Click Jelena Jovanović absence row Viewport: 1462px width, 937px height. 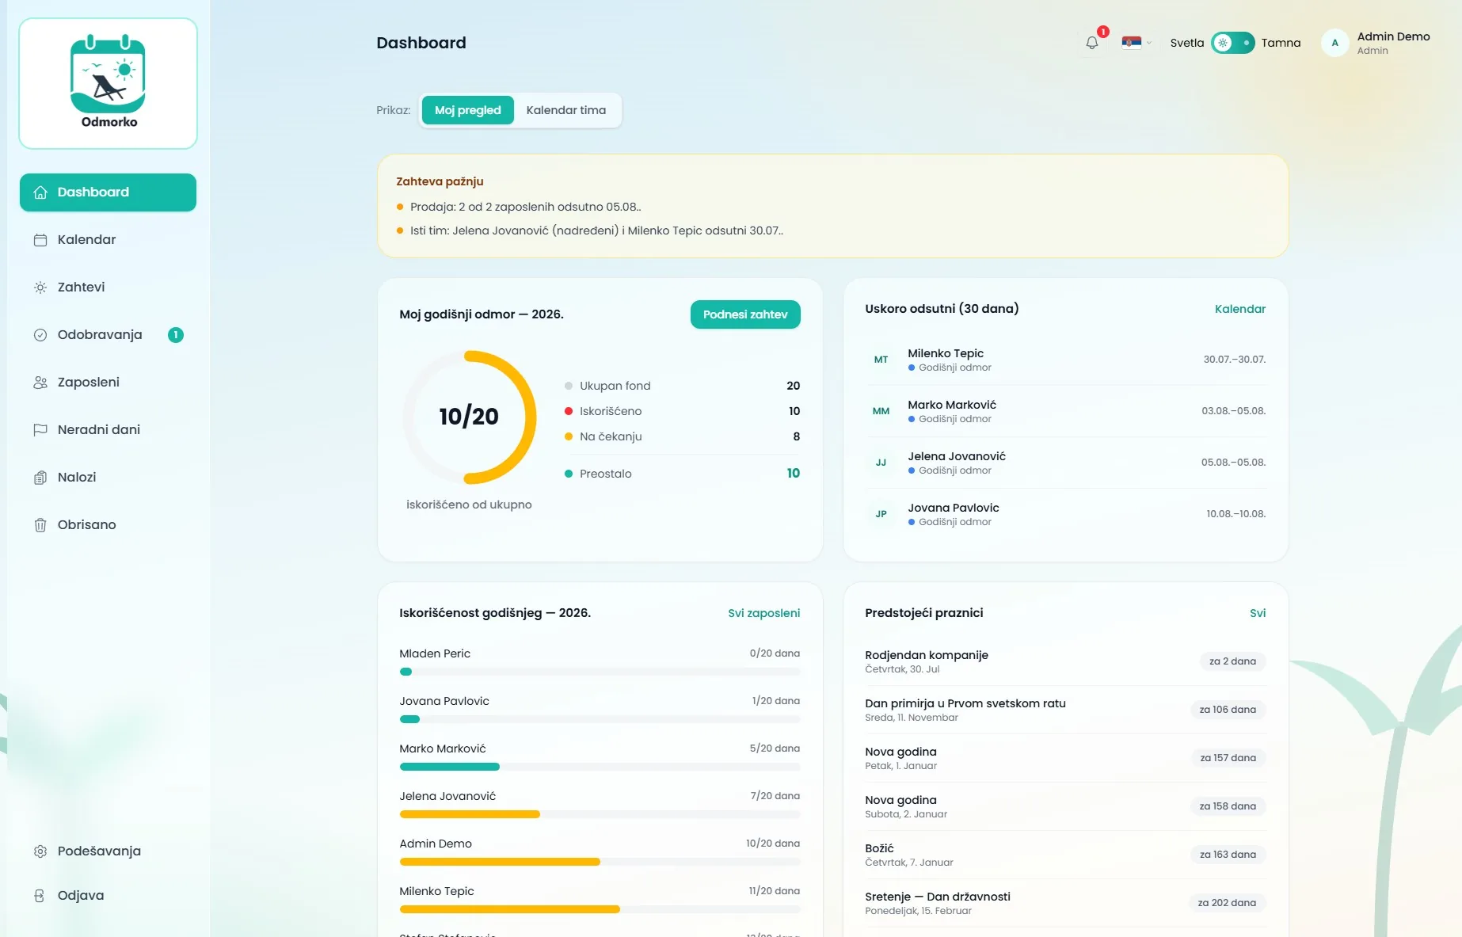pyautogui.click(x=1065, y=463)
